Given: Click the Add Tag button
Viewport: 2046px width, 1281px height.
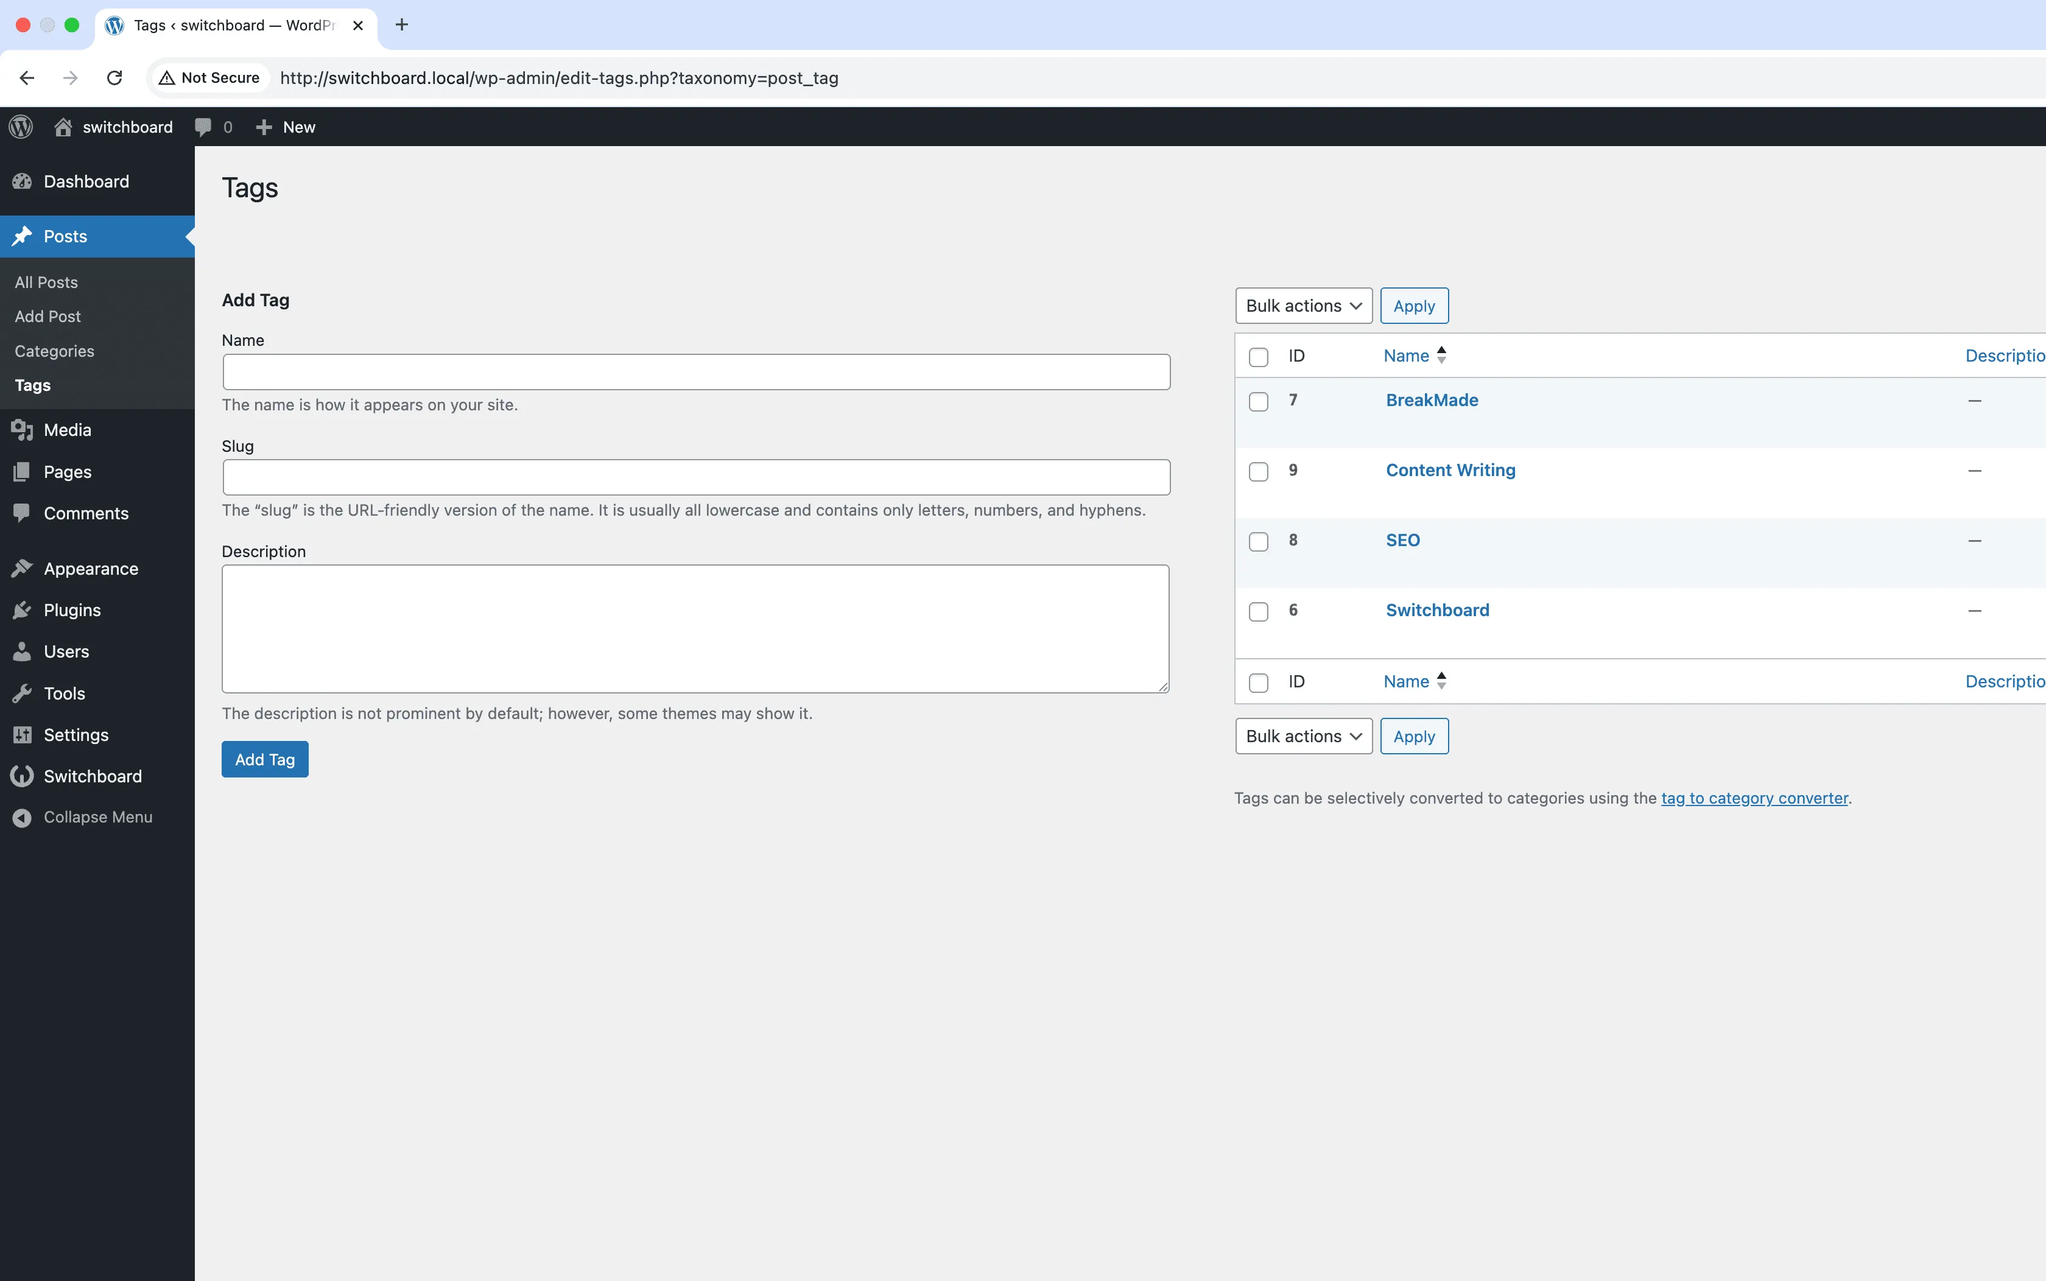Looking at the screenshot, I should coord(264,758).
